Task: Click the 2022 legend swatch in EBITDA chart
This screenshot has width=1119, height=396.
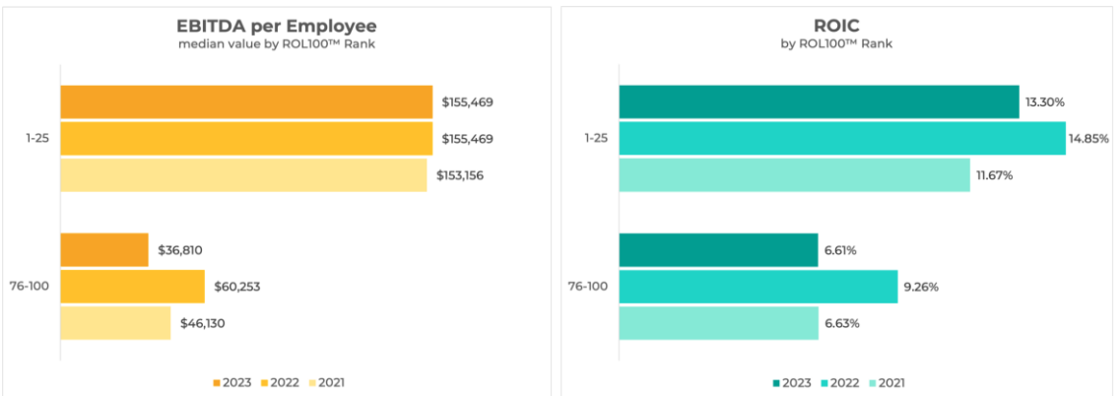Action: tap(263, 383)
